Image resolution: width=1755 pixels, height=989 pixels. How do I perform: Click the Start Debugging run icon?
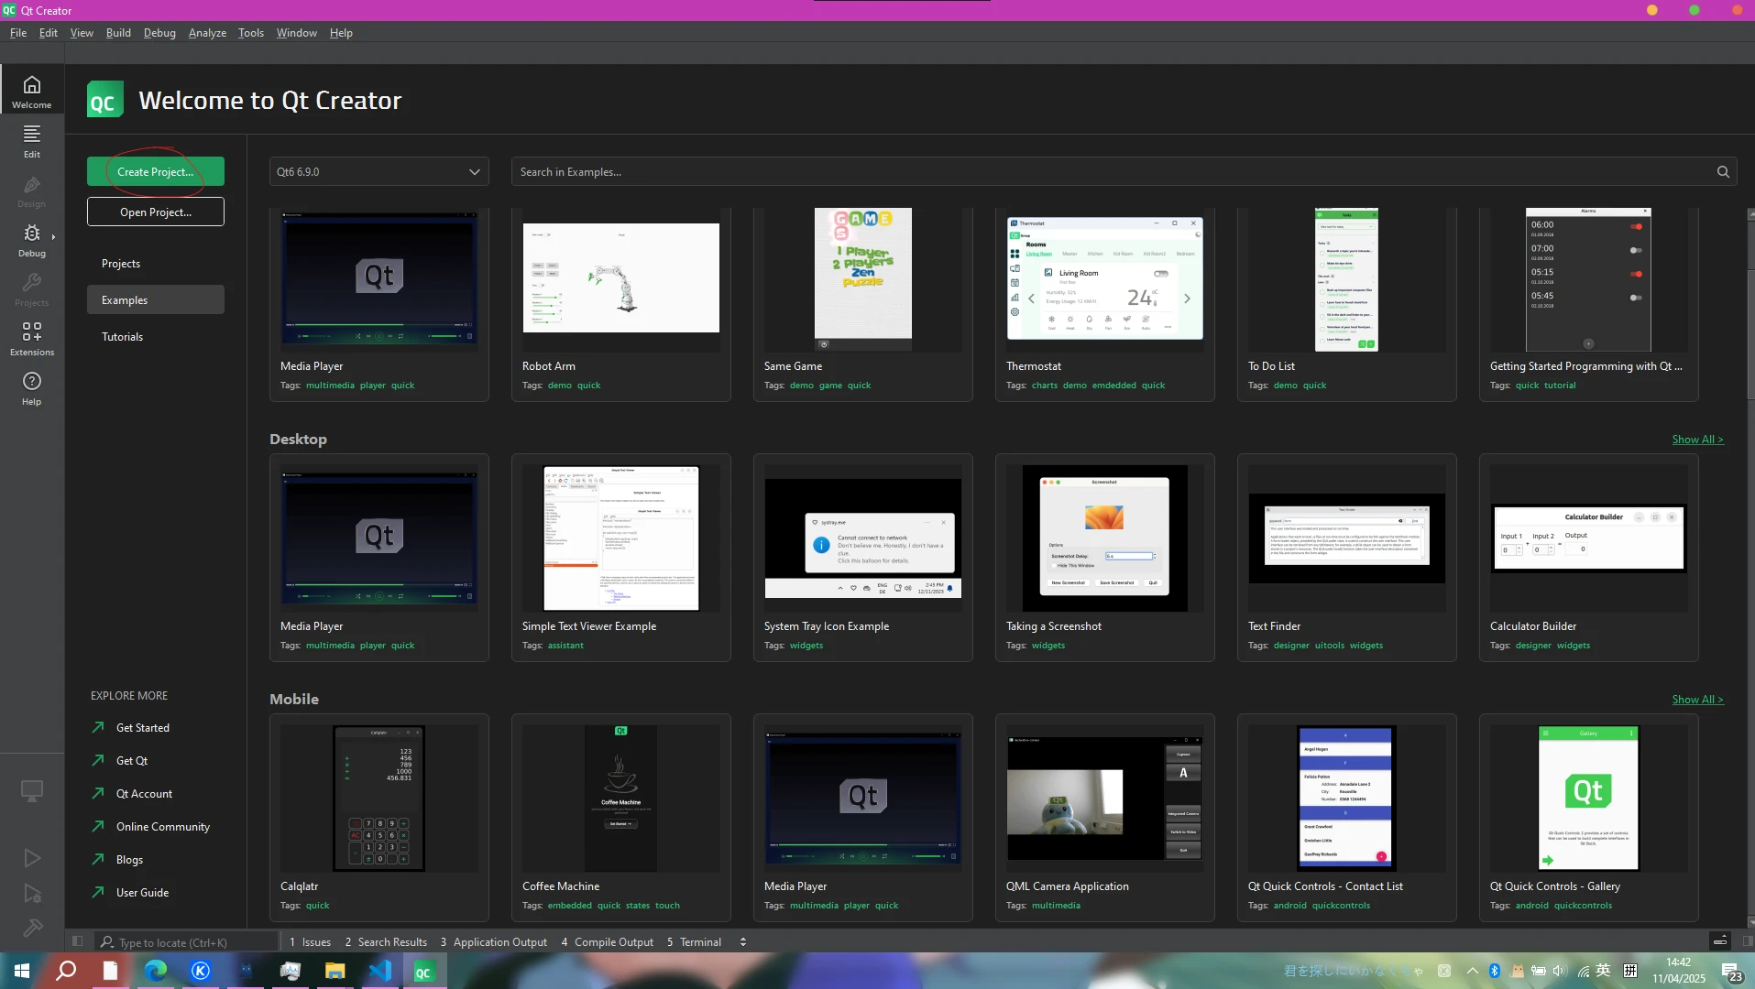(x=32, y=894)
